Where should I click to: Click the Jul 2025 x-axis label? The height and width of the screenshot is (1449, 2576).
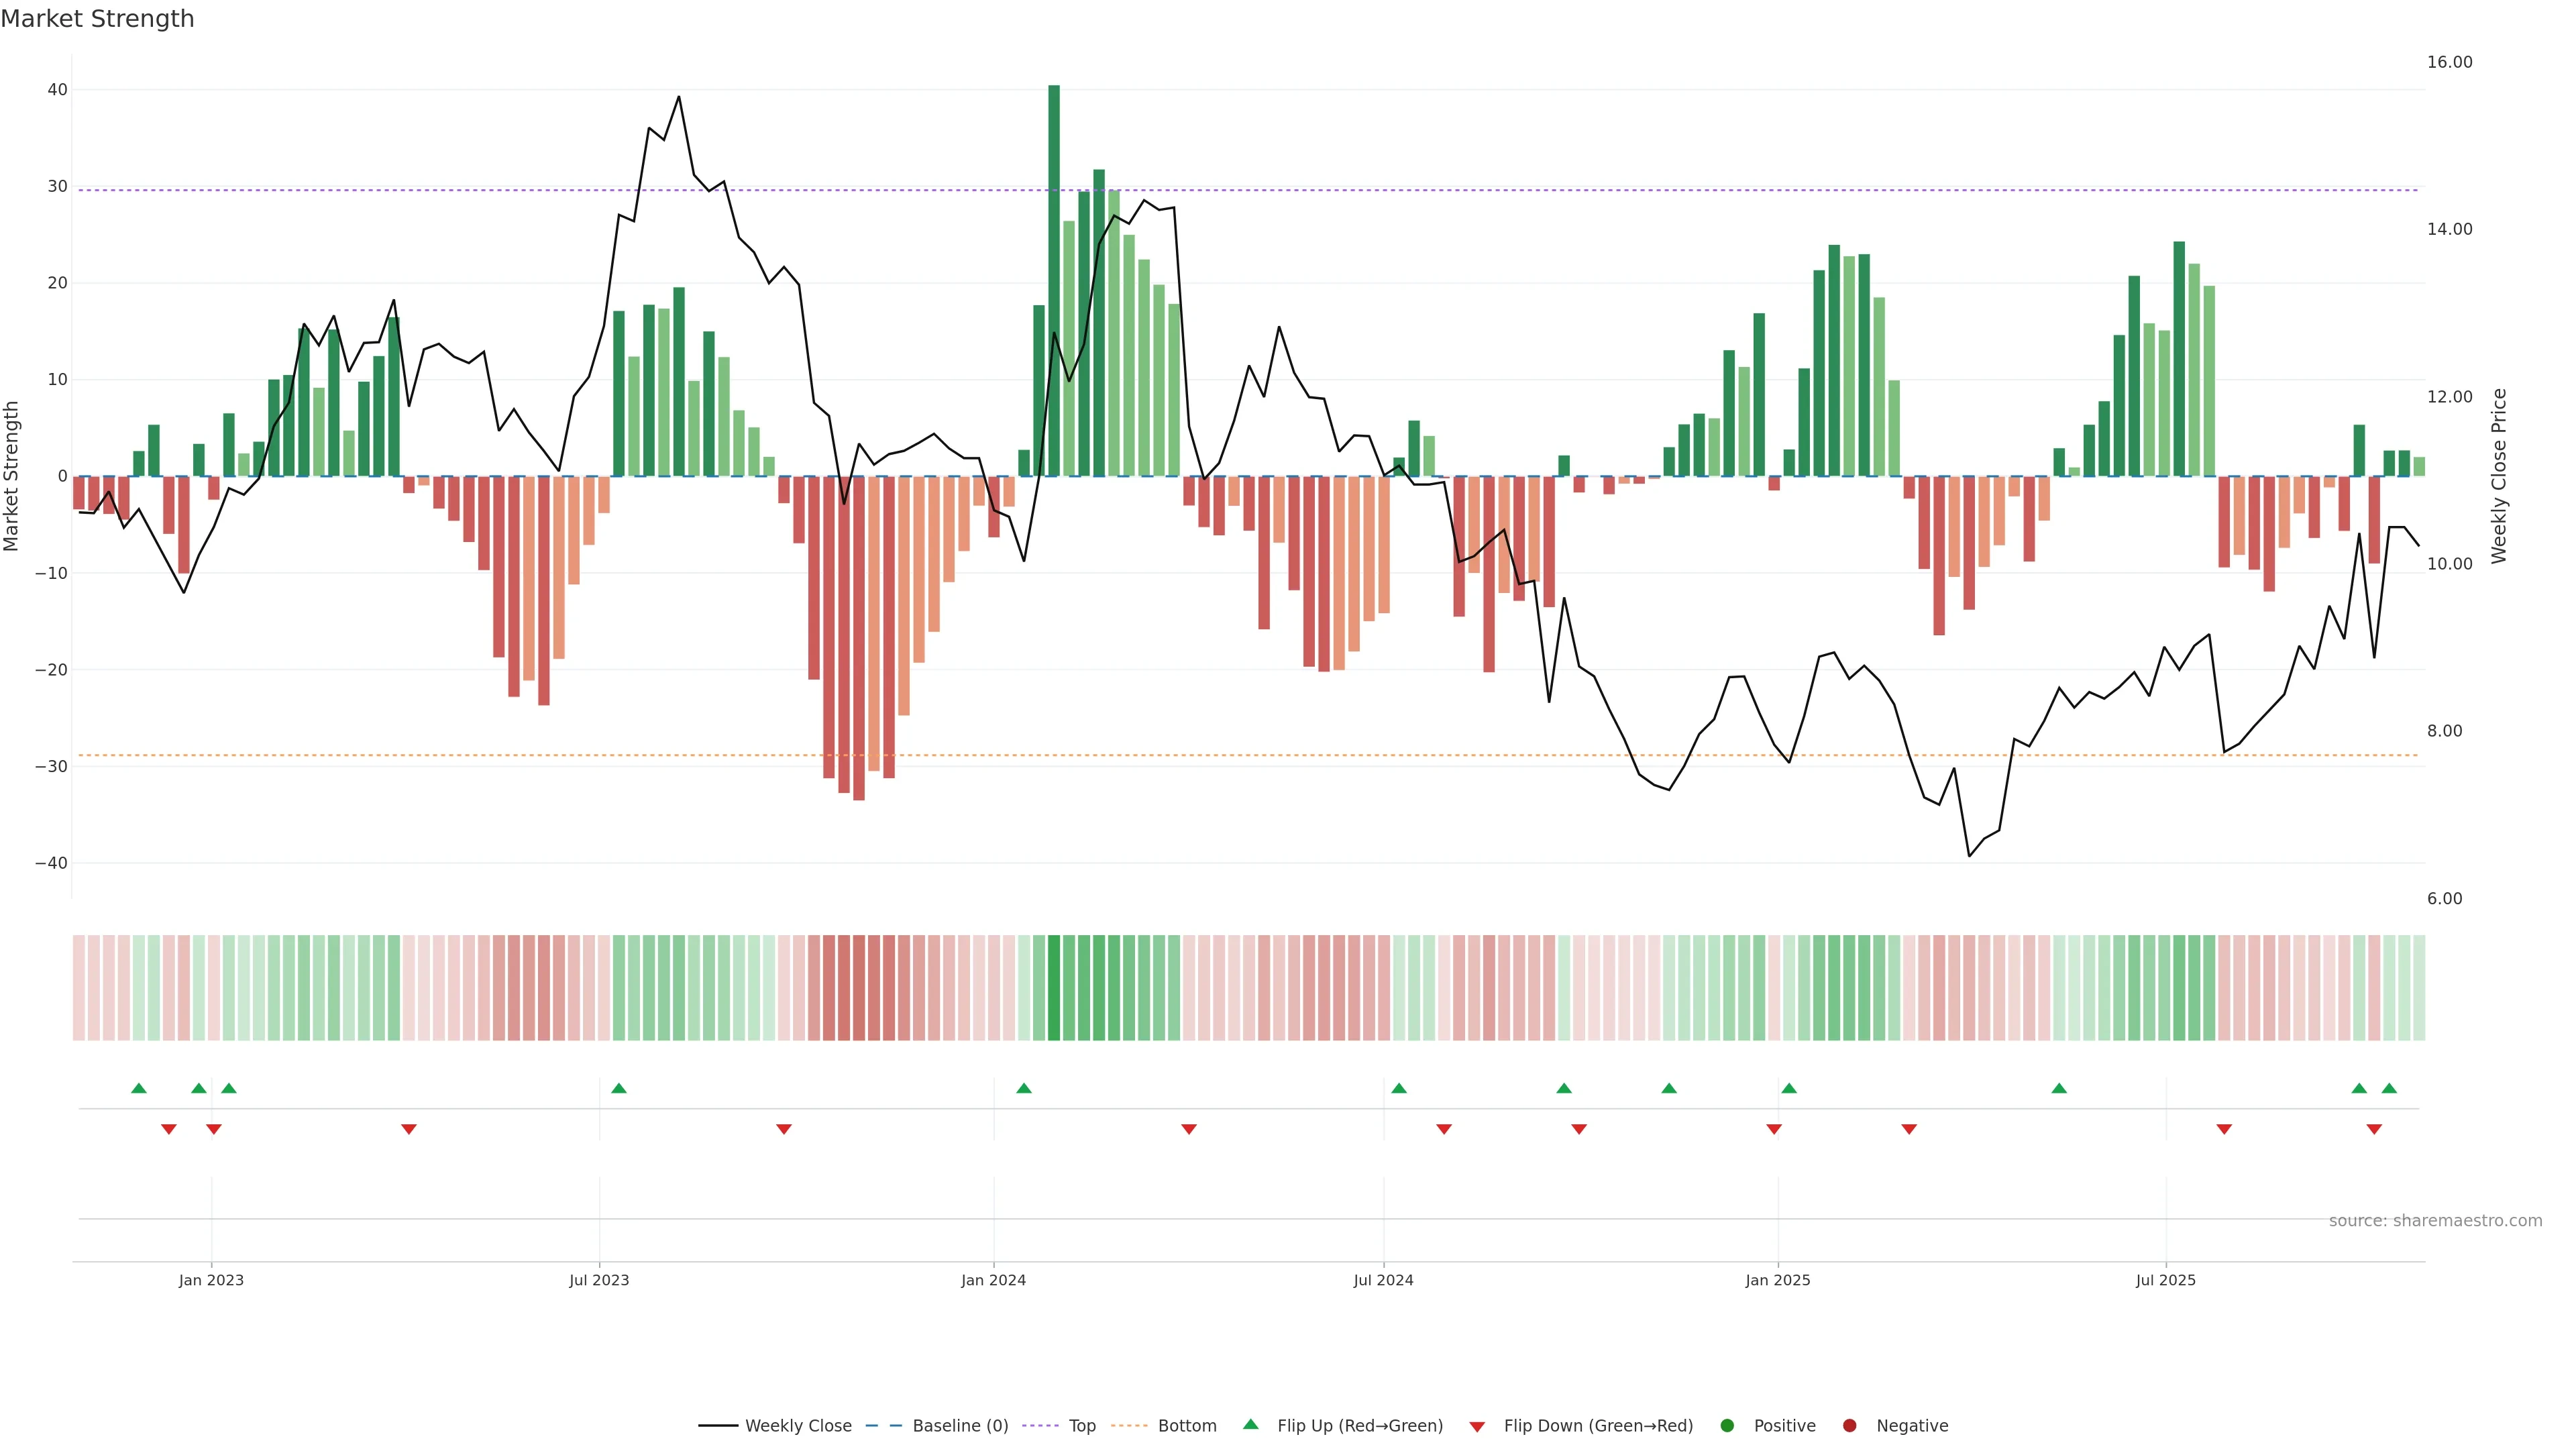(x=2165, y=1280)
